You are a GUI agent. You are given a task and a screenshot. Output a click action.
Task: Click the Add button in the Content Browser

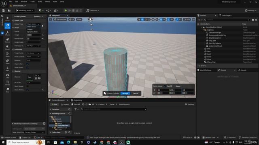pos(55,104)
